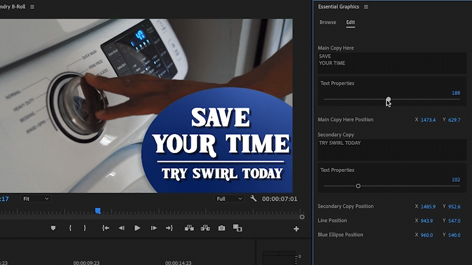The width and height of the screenshot is (472, 265).
Task: Click the secondary copy size slider handle
Action: pos(358,186)
